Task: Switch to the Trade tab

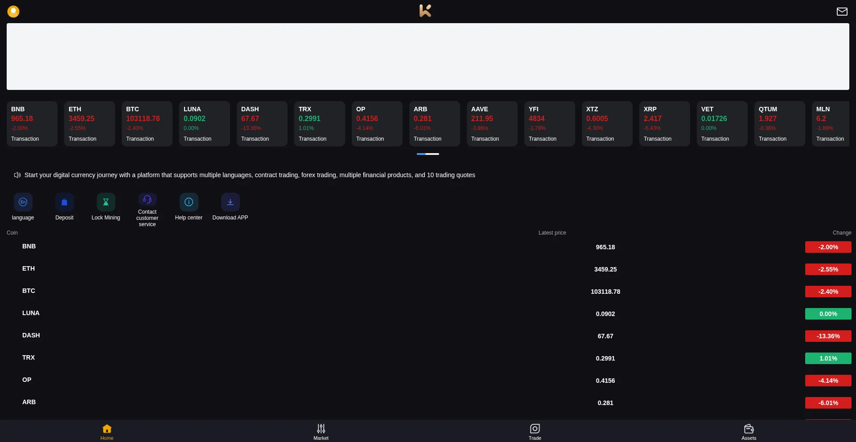Action: point(535,431)
